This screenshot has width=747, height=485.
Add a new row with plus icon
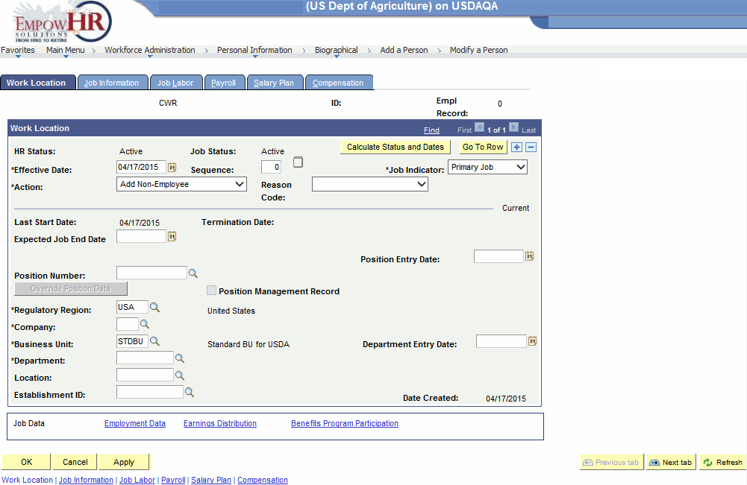516,148
